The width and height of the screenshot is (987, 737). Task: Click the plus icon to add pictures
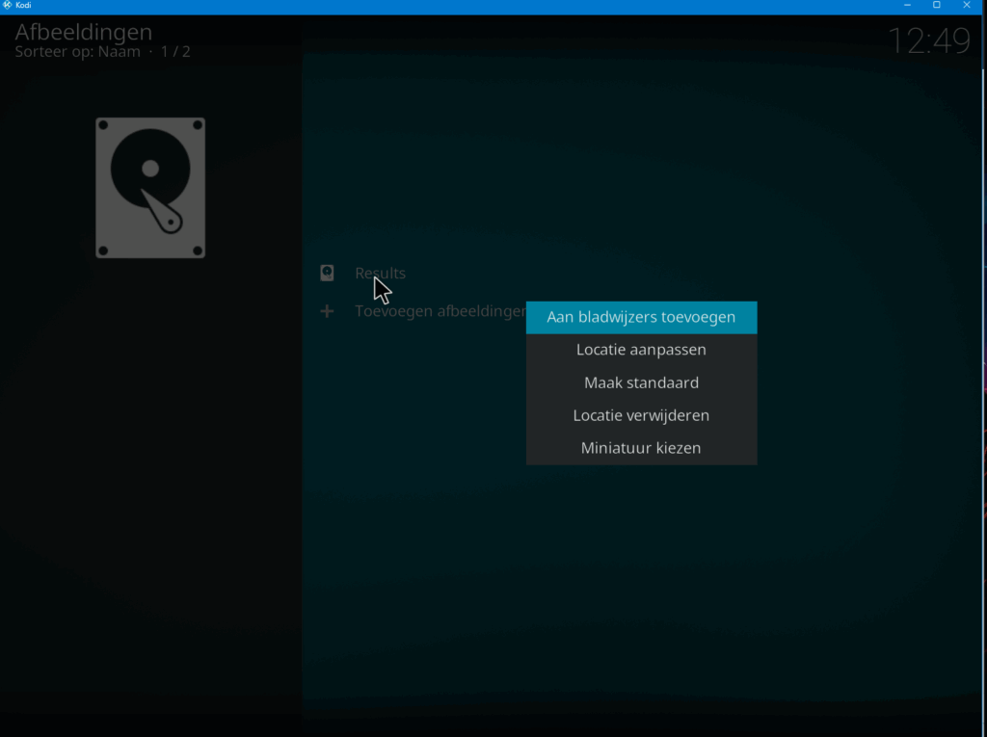(x=328, y=311)
